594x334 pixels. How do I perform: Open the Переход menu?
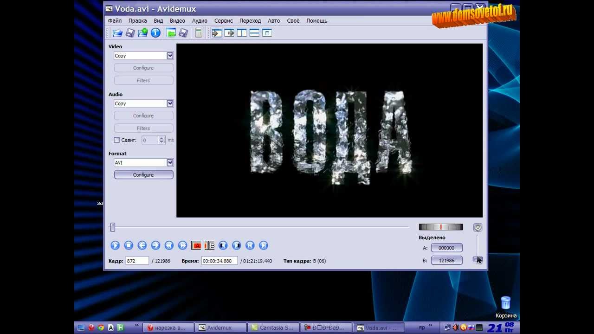(250, 21)
